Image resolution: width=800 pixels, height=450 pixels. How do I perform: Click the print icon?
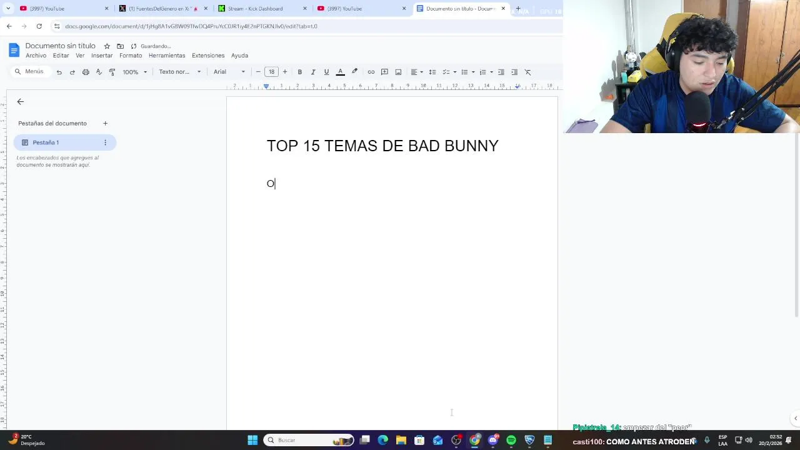coord(86,72)
